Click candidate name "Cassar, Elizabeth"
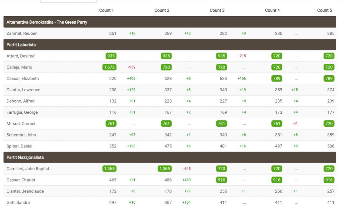The image size is (343, 212). point(22,78)
